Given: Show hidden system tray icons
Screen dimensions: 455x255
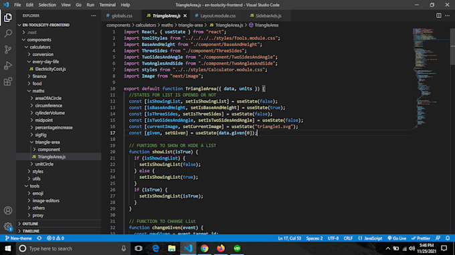Looking at the screenshot, I should [387, 248].
